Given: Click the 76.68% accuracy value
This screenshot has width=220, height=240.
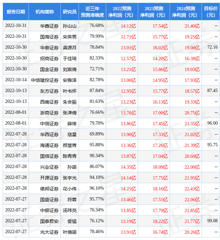Looking at the screenshot, I should (x=97, y=25).
